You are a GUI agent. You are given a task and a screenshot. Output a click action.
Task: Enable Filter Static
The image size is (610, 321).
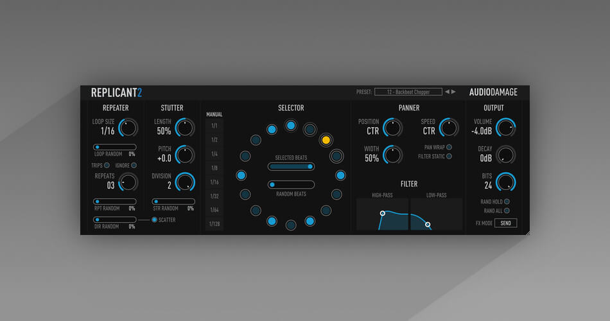pyautogui.click(x=449, y=156)
